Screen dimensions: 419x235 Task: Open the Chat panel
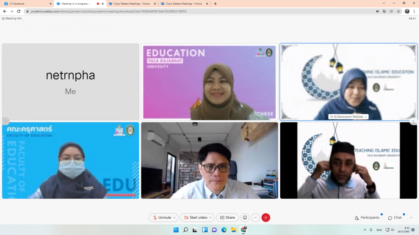click(395, 217)
